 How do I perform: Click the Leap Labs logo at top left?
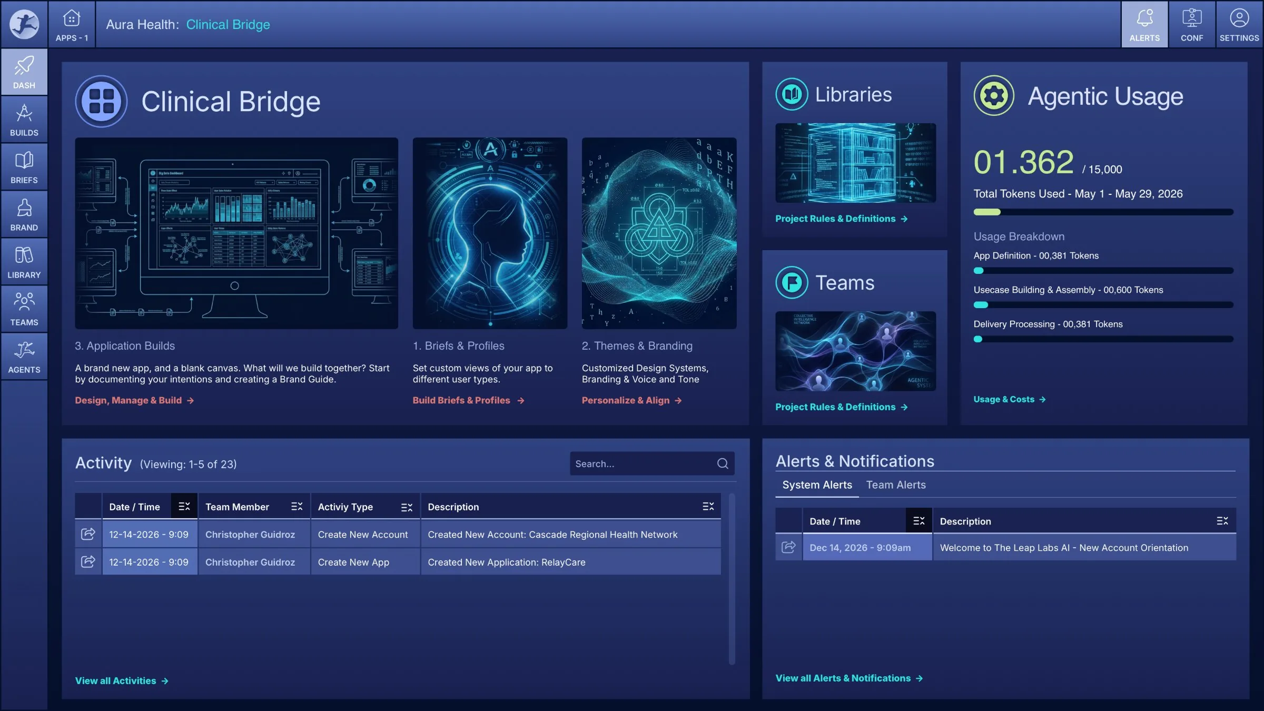(24, 24)
